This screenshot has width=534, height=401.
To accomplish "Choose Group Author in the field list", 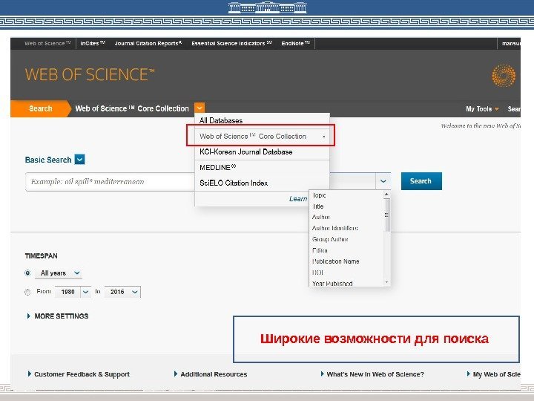I will pyautogui.click(x=346, y=239).
